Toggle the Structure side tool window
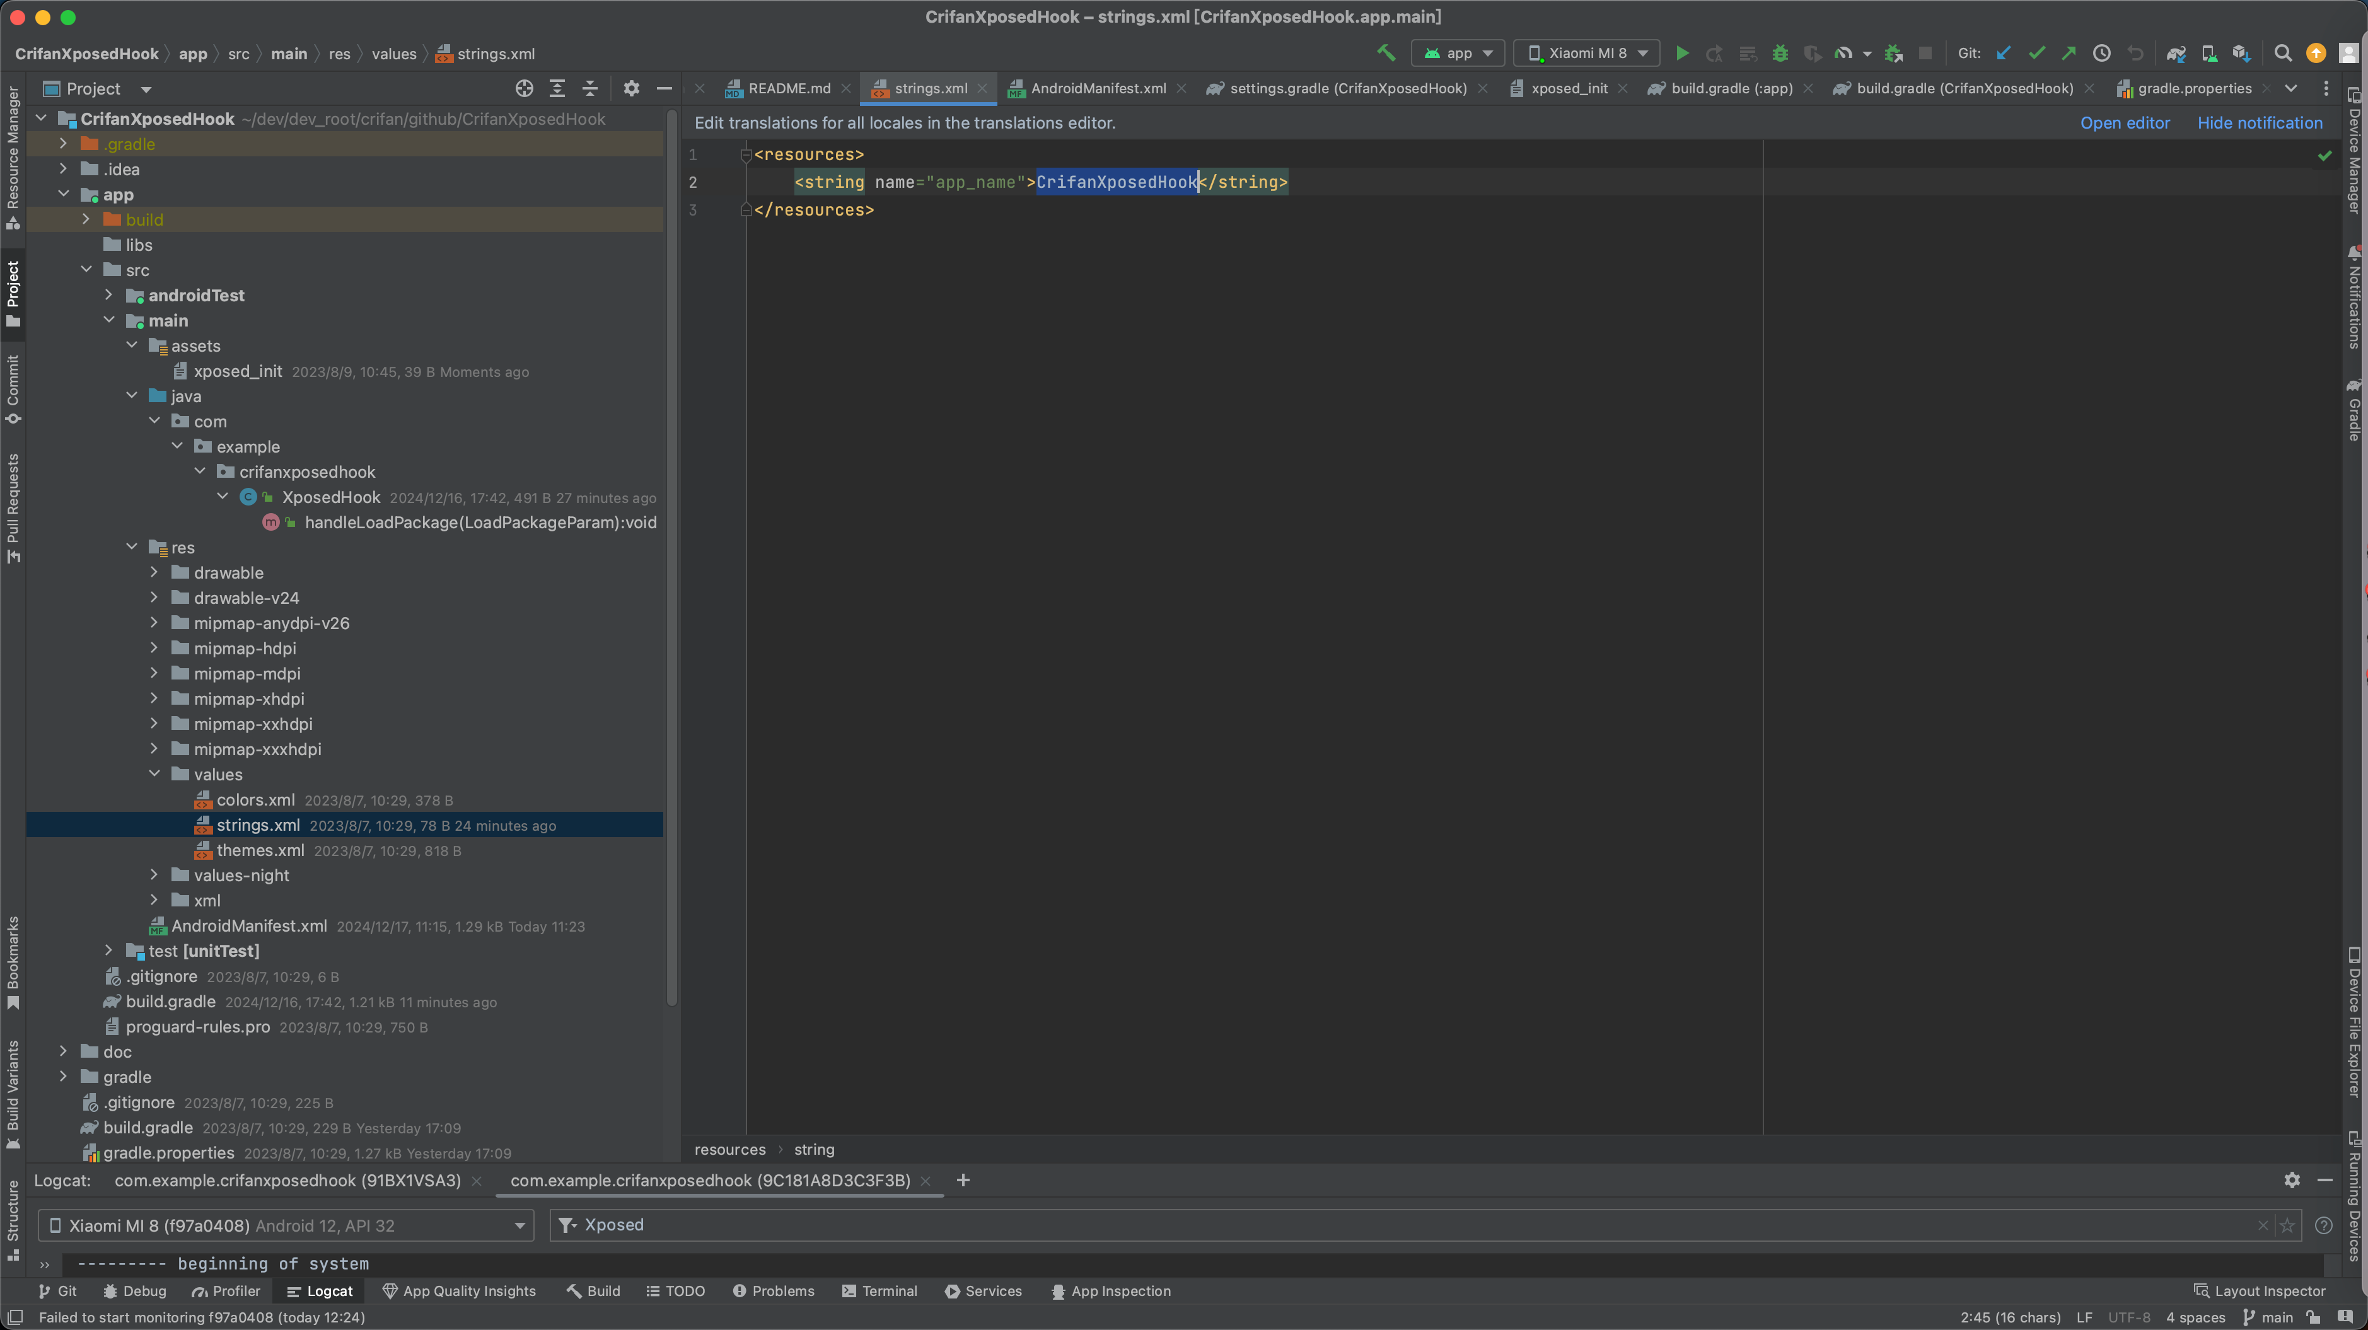 point(13,1220)
